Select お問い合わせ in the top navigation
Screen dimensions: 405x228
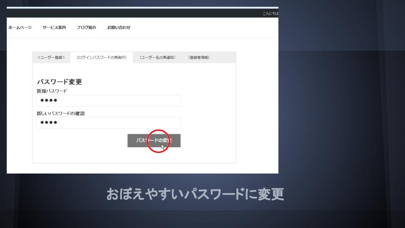(x=119, y=27)
